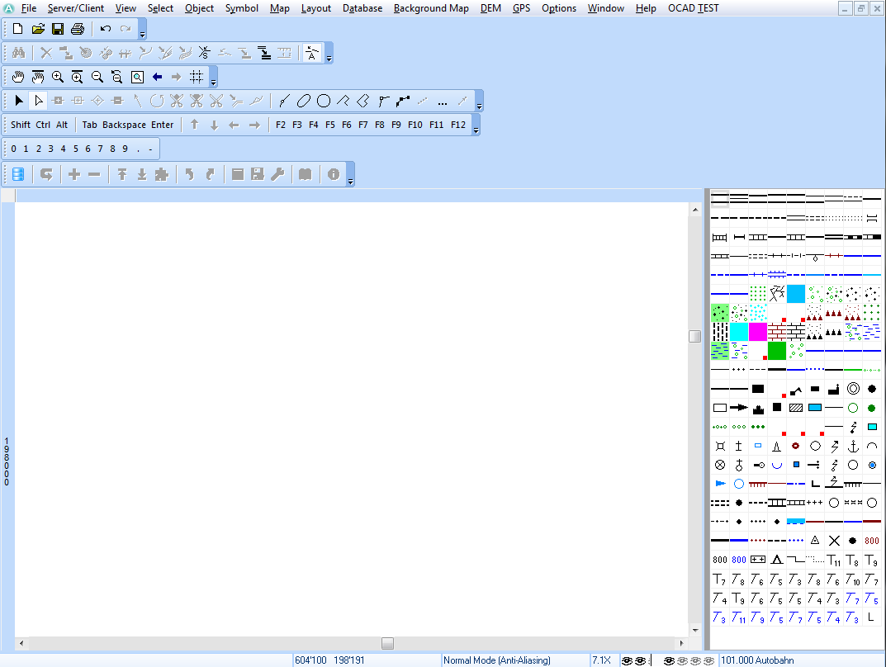Choose the circle drawing mode

(323, 101)
